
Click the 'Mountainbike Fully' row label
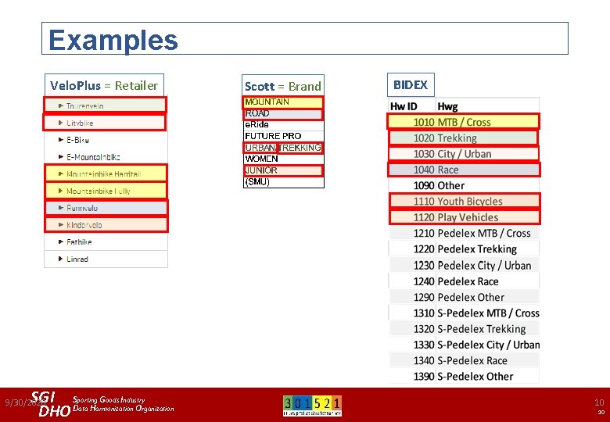[x=98, y=191]
